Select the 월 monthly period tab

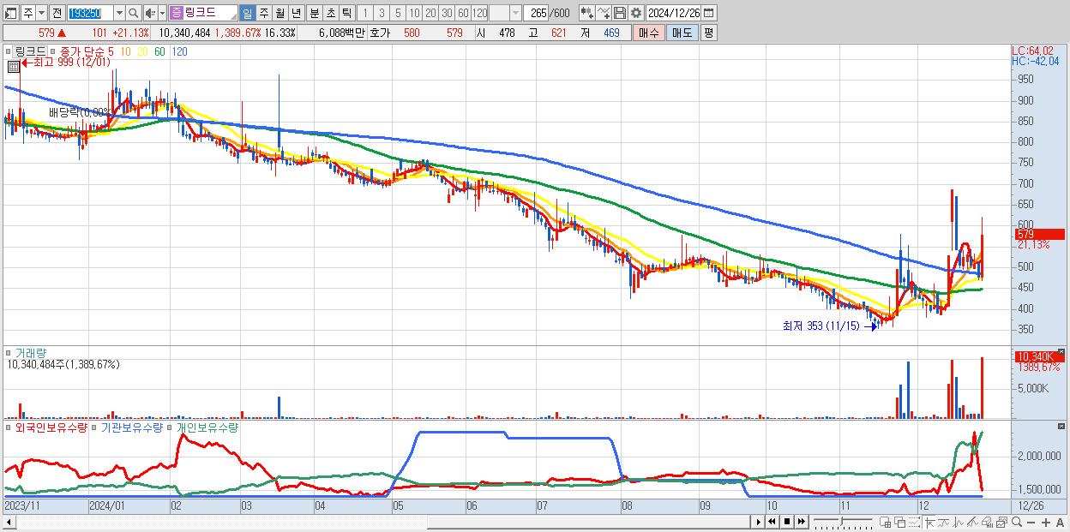(x=280, y=14)
